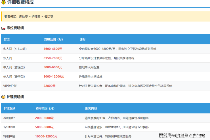Click the 单人间（豪华型） room type

[x=14, y=77]
